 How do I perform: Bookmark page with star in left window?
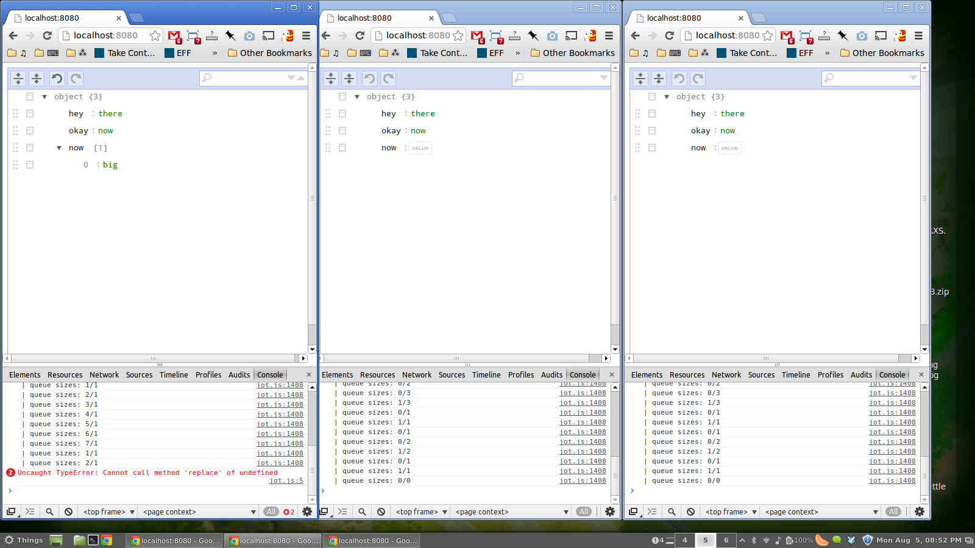point(155,36)
